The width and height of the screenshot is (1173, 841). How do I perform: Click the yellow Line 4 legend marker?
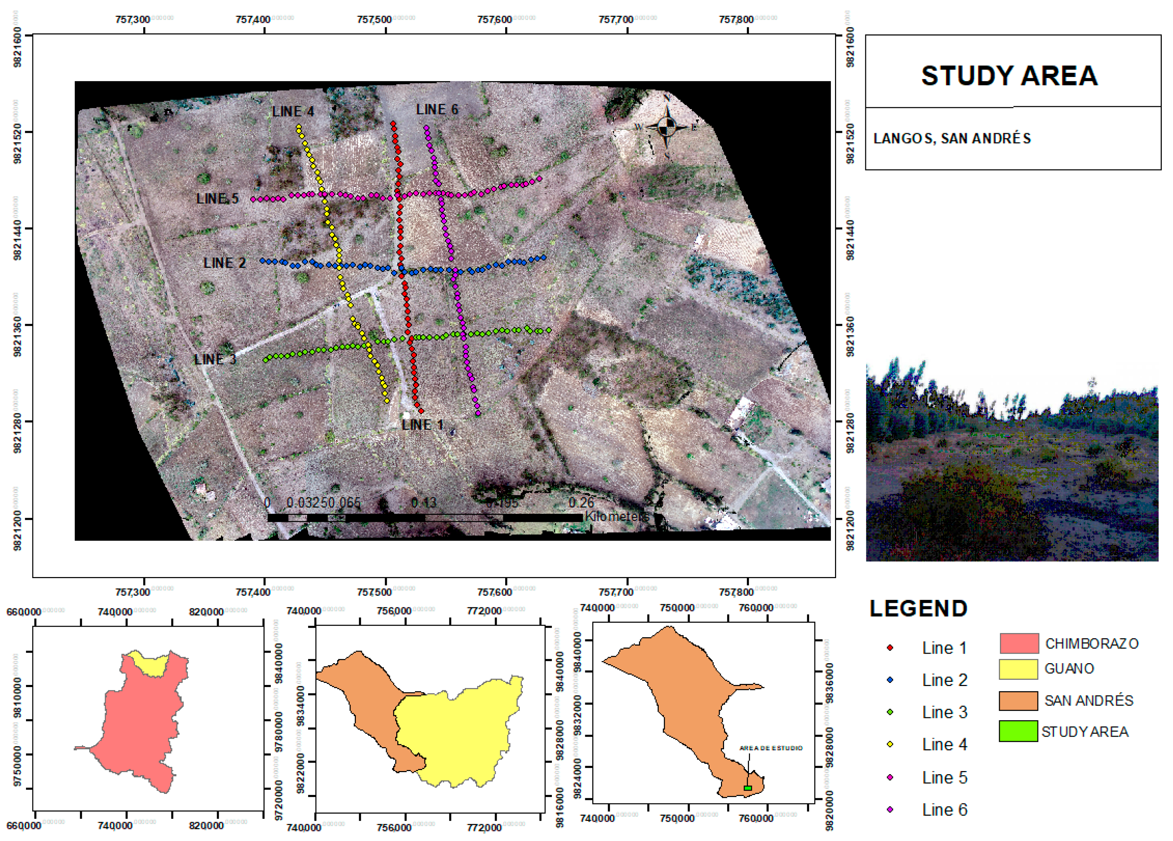tap(890, 744)
